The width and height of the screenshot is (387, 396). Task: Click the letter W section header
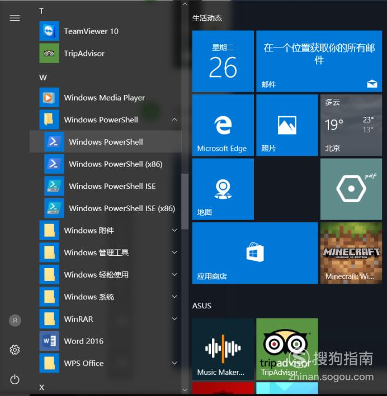tap(43, 78)
